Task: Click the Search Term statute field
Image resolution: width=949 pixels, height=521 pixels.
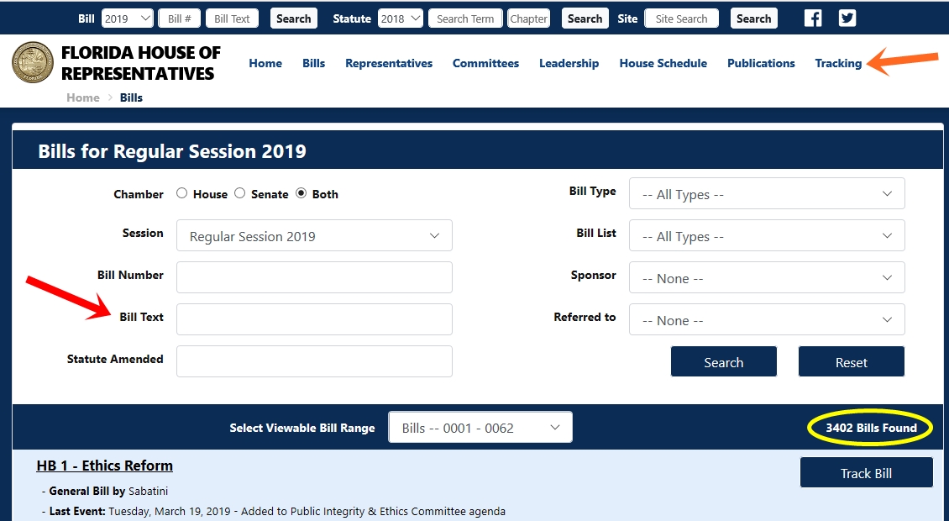Action: tap(465, 18)
